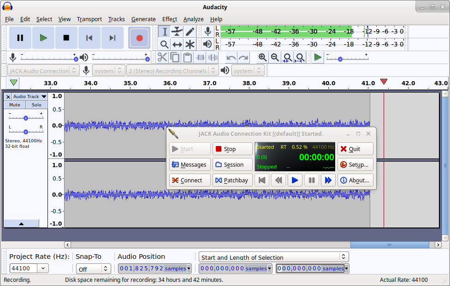Open the Recording Channels dropdown
This screenshot has height=286, width=450.
(x=172, y=70)
